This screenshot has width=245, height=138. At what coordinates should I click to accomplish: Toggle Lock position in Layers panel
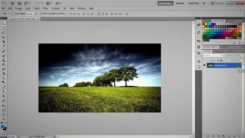click(x=218, y=60)
